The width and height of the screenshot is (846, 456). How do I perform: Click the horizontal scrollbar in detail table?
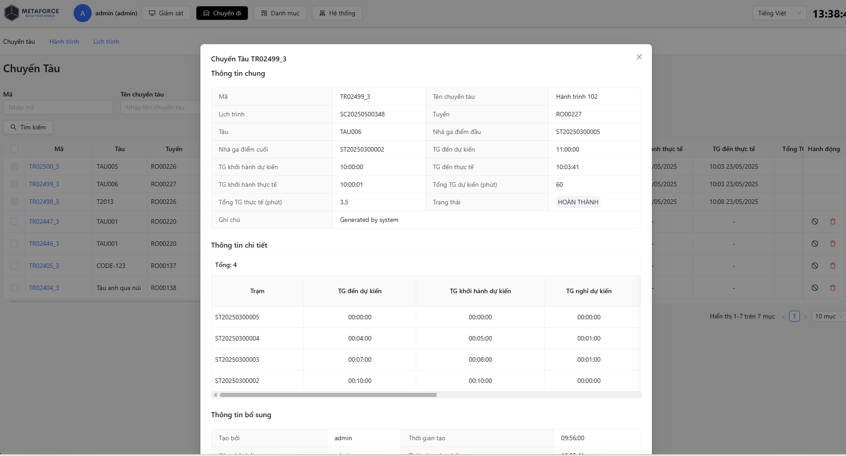click(x=328, y=395)
